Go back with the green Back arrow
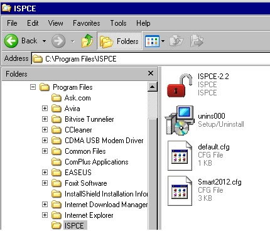The height and width of the screenshot is (231, 270). (x=11, y=41)
